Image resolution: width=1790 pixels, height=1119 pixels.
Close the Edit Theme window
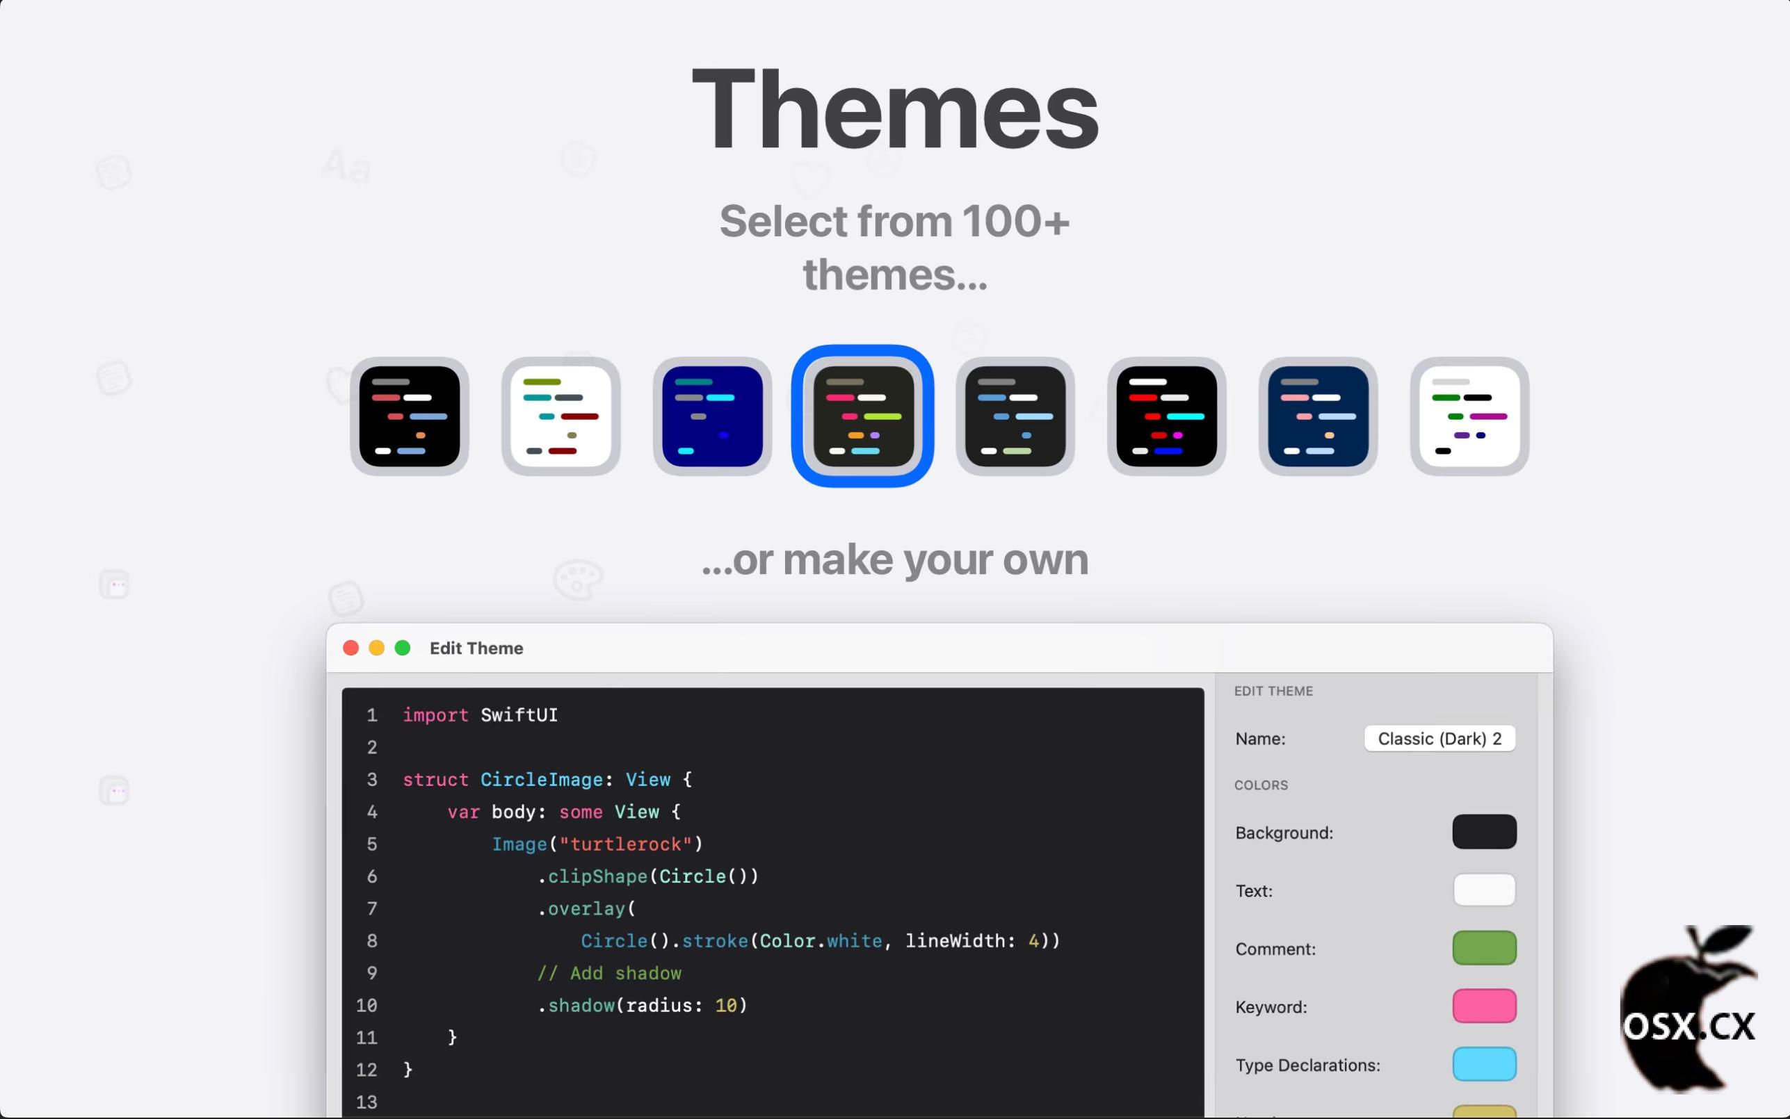tap(351, 648)
